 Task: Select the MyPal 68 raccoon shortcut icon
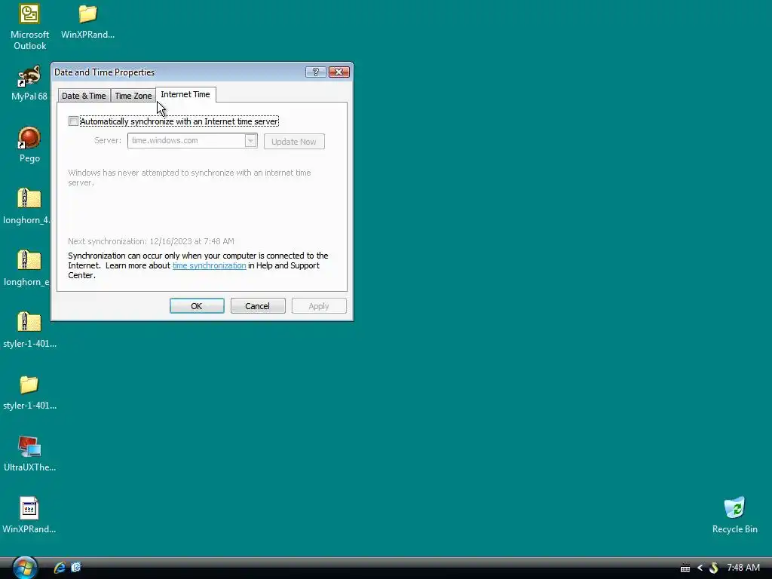click(29, 76)
